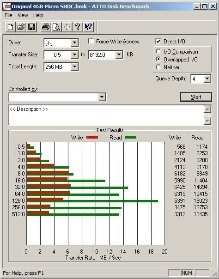The width and height of the screenshot is (219, 279).
Task: Open Print Preview toolbar icon
Action: [x=56, y=27]
